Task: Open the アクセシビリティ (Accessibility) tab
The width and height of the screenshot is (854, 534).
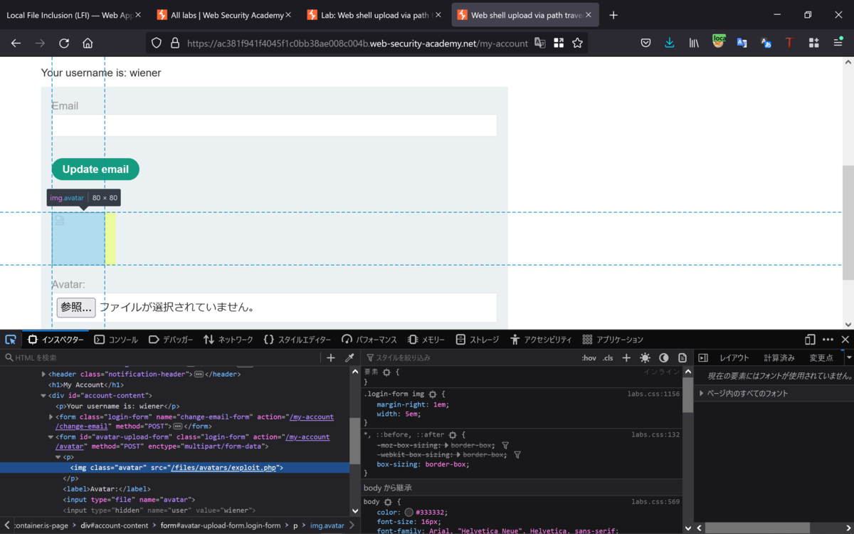Action: pos(541,340)
